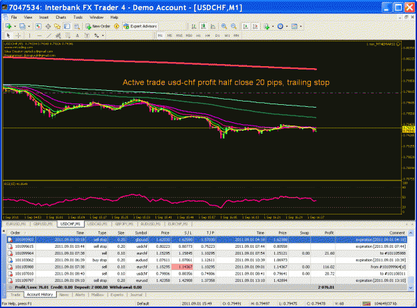Toggle the Terminal panel icon
The width and height of the screenshot is (417, 308).
click(67, 26)
